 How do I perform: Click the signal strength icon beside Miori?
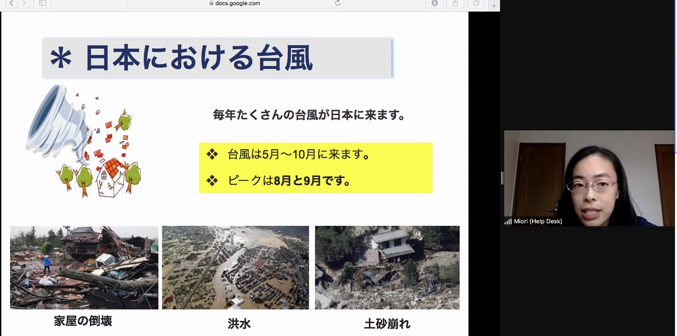point(508,221)
